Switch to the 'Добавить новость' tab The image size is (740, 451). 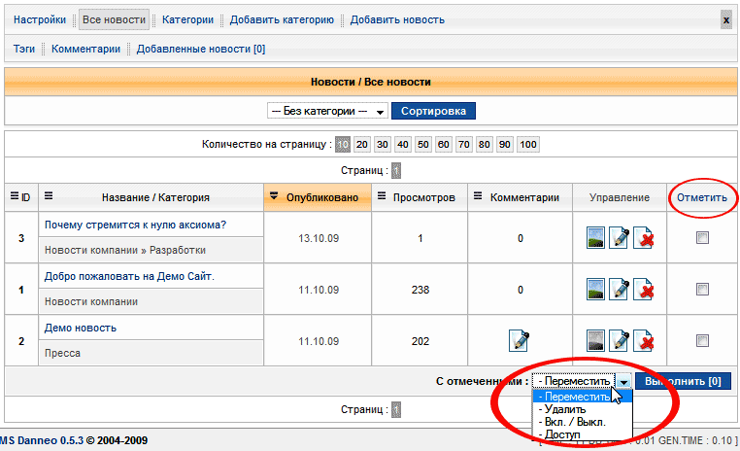397,19
